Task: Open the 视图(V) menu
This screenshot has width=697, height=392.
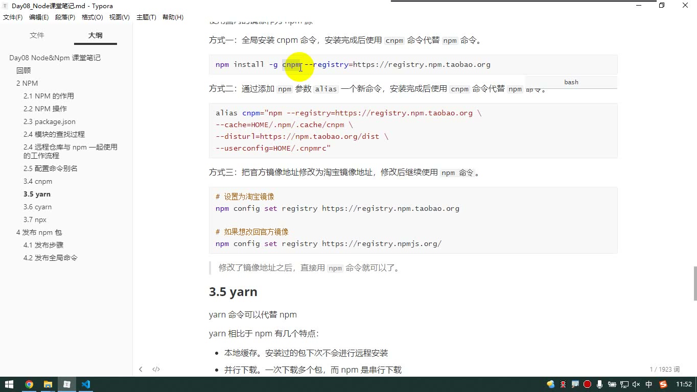Action: point(119,17)
